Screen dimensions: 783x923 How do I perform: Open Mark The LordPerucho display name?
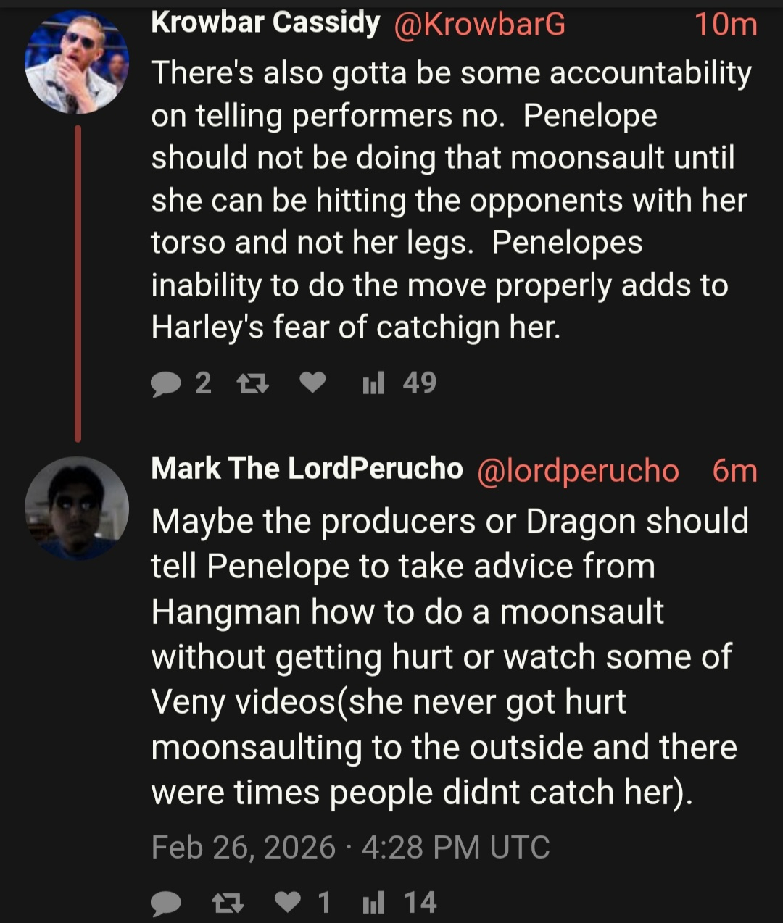click(307, 469)
